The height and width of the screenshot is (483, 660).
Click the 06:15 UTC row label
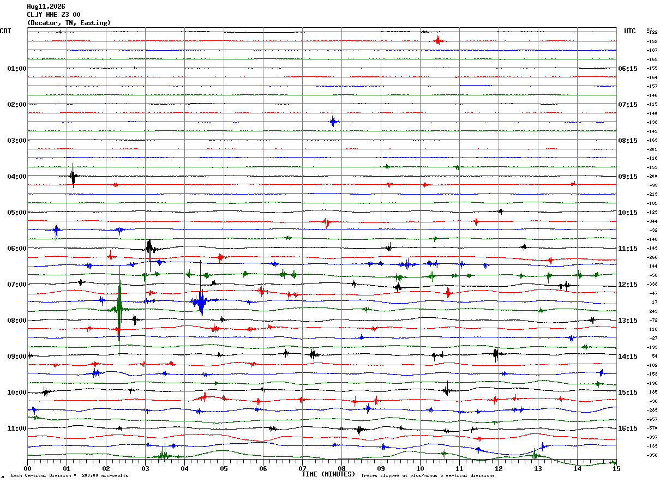point(628,69)
